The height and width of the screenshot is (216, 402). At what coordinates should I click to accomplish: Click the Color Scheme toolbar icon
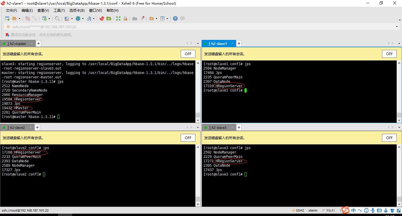pyautogui.click(x=67, y=18)
